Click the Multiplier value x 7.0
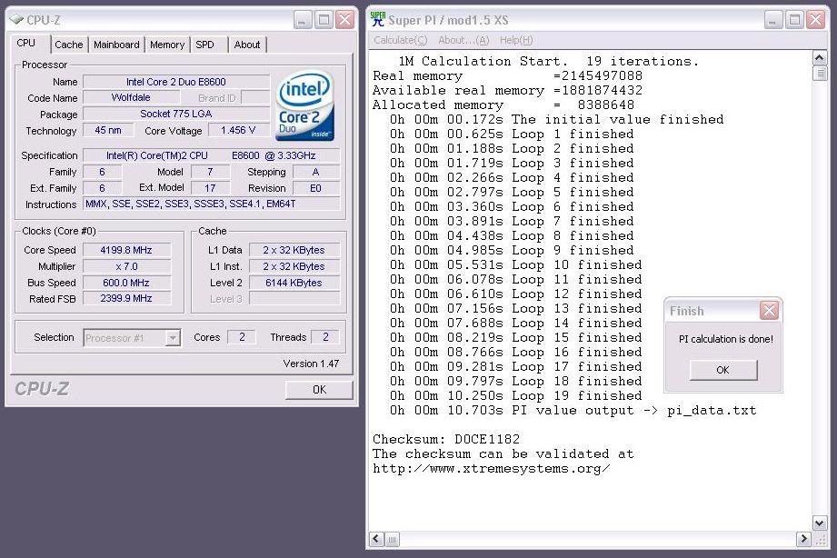 126,266
